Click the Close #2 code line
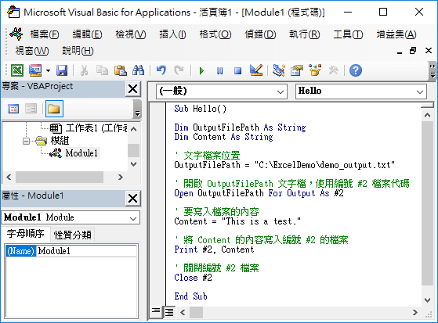The height and width of the screenshot is (323, 438). click(x=193, y=278)
